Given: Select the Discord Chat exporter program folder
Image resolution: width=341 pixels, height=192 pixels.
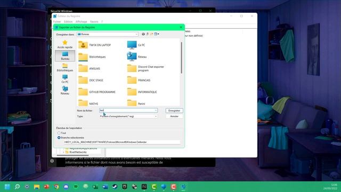Looking at the screenshot, I should coord(145,69).
